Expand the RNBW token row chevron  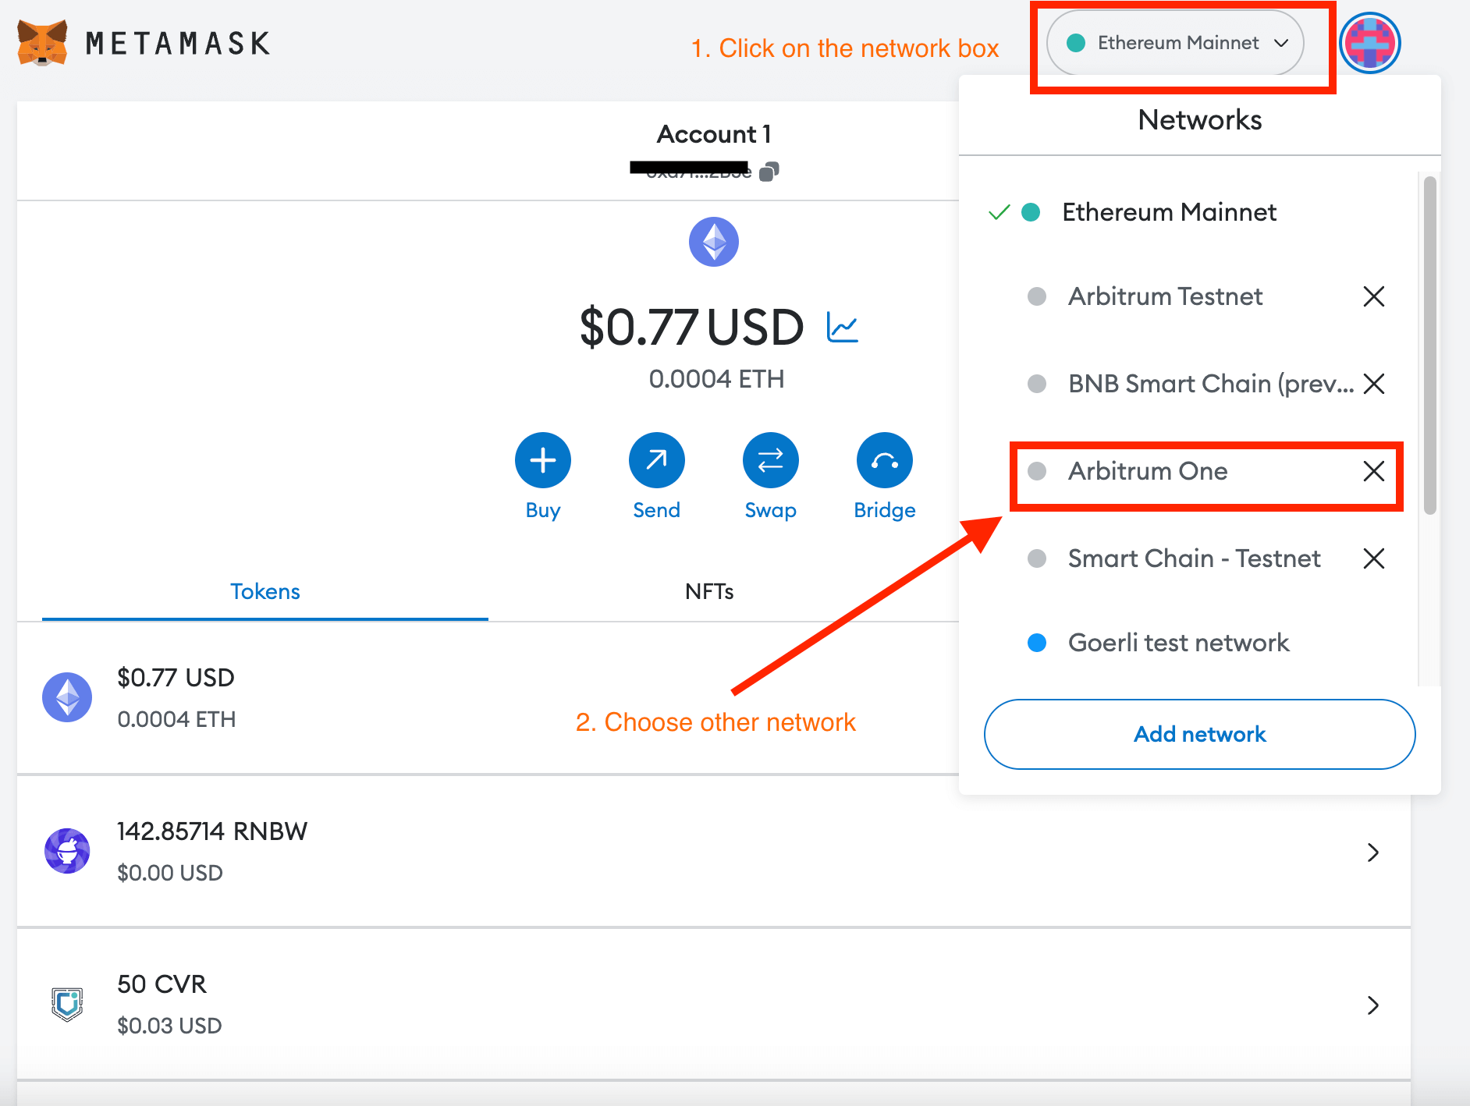tap(1373, 853)
